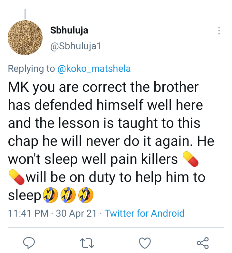Open the three-dot tweet options menu
This screenshot has height=253, width=232.
tap(219, 31)
